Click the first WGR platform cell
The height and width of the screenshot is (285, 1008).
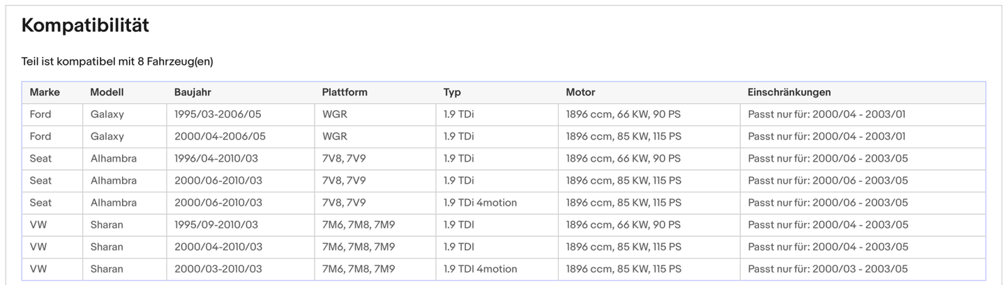(x=334, y=114)
